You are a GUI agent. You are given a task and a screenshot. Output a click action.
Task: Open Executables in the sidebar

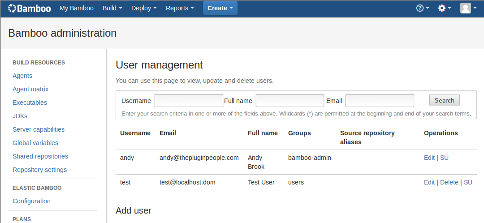click(30, 103)
